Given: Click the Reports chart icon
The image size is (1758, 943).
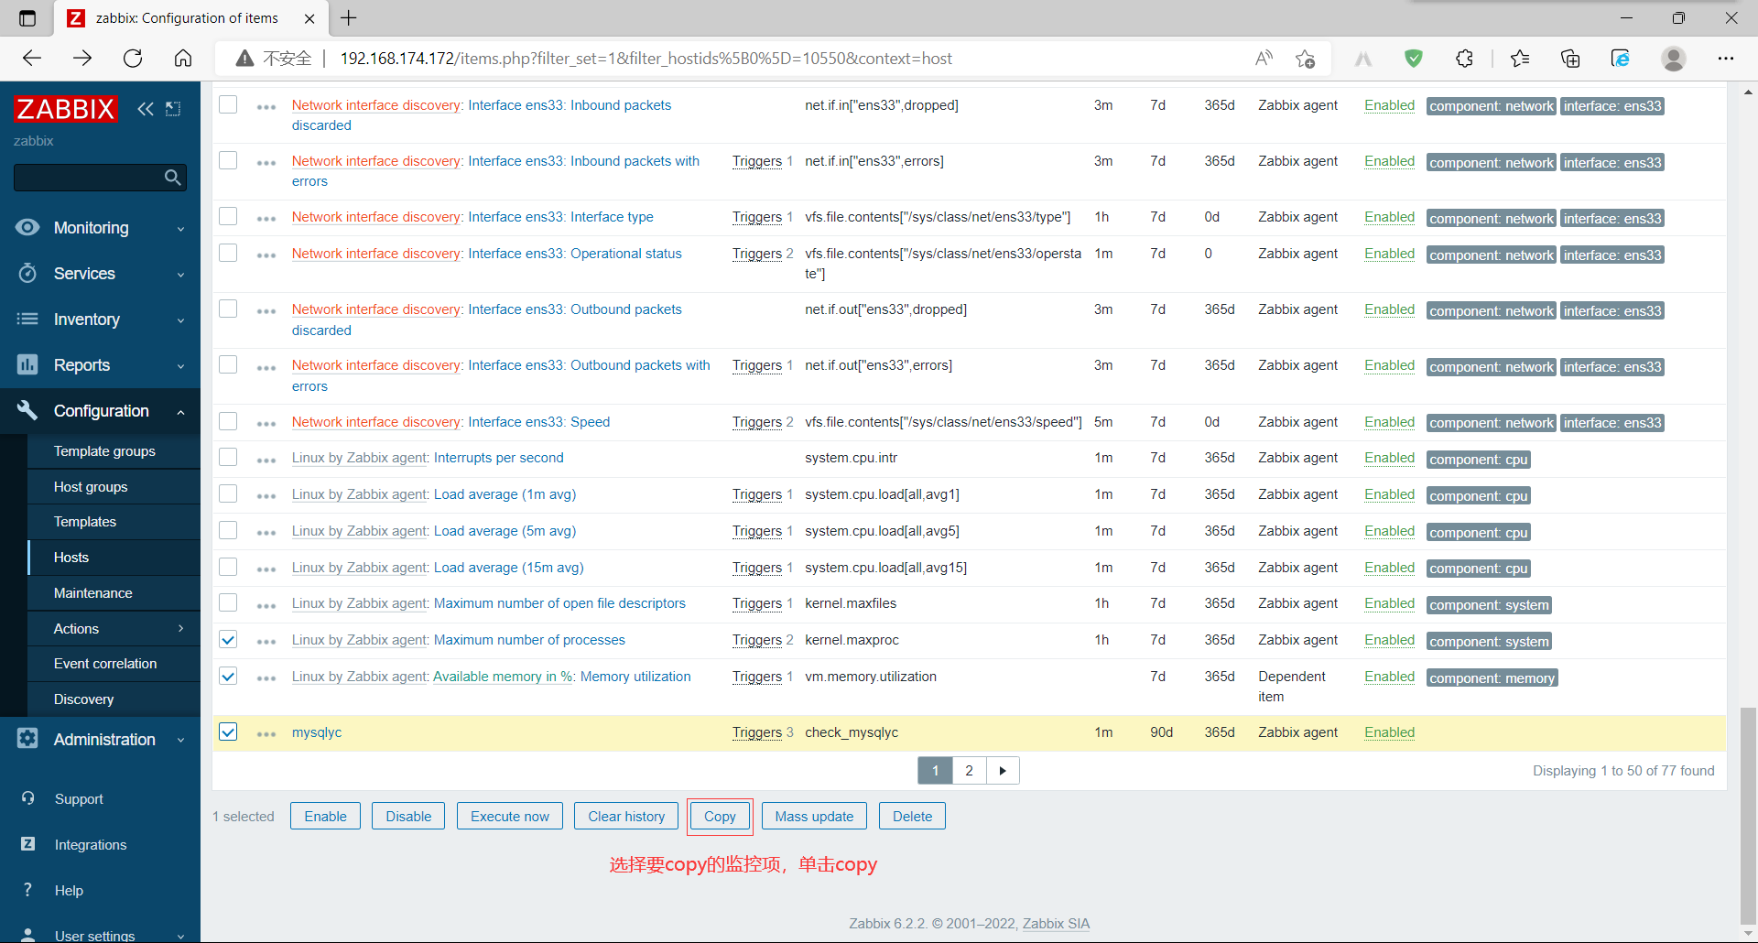Looking at the screenshot, I should [27, 364].
